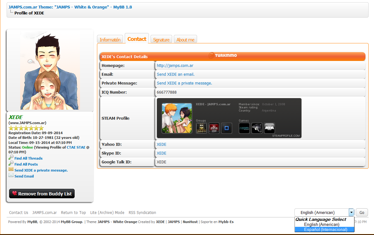Click the TurkMMO logo in the header bar
This screenshot has height=235, width=374.
click(x=223, y=56)
